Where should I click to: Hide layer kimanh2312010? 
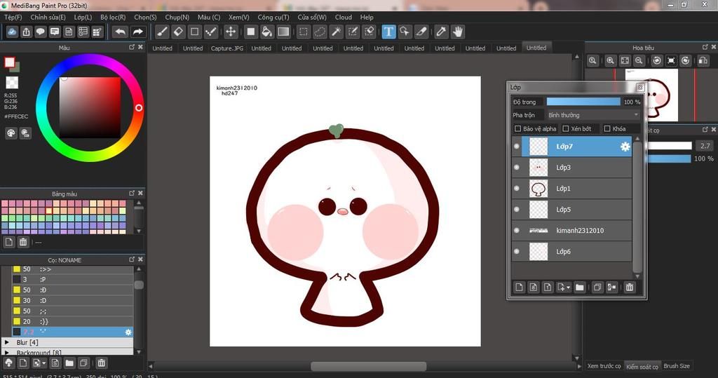pos(517,231)
